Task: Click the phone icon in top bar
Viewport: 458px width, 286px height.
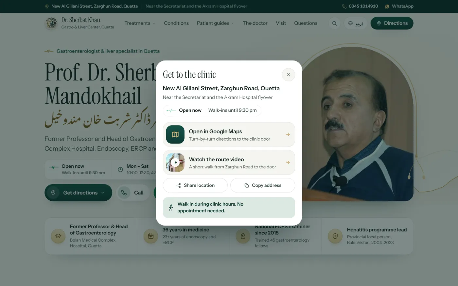Action: tap(344, 6)
